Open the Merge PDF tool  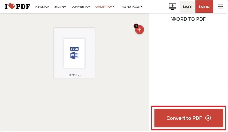point(42,6)
